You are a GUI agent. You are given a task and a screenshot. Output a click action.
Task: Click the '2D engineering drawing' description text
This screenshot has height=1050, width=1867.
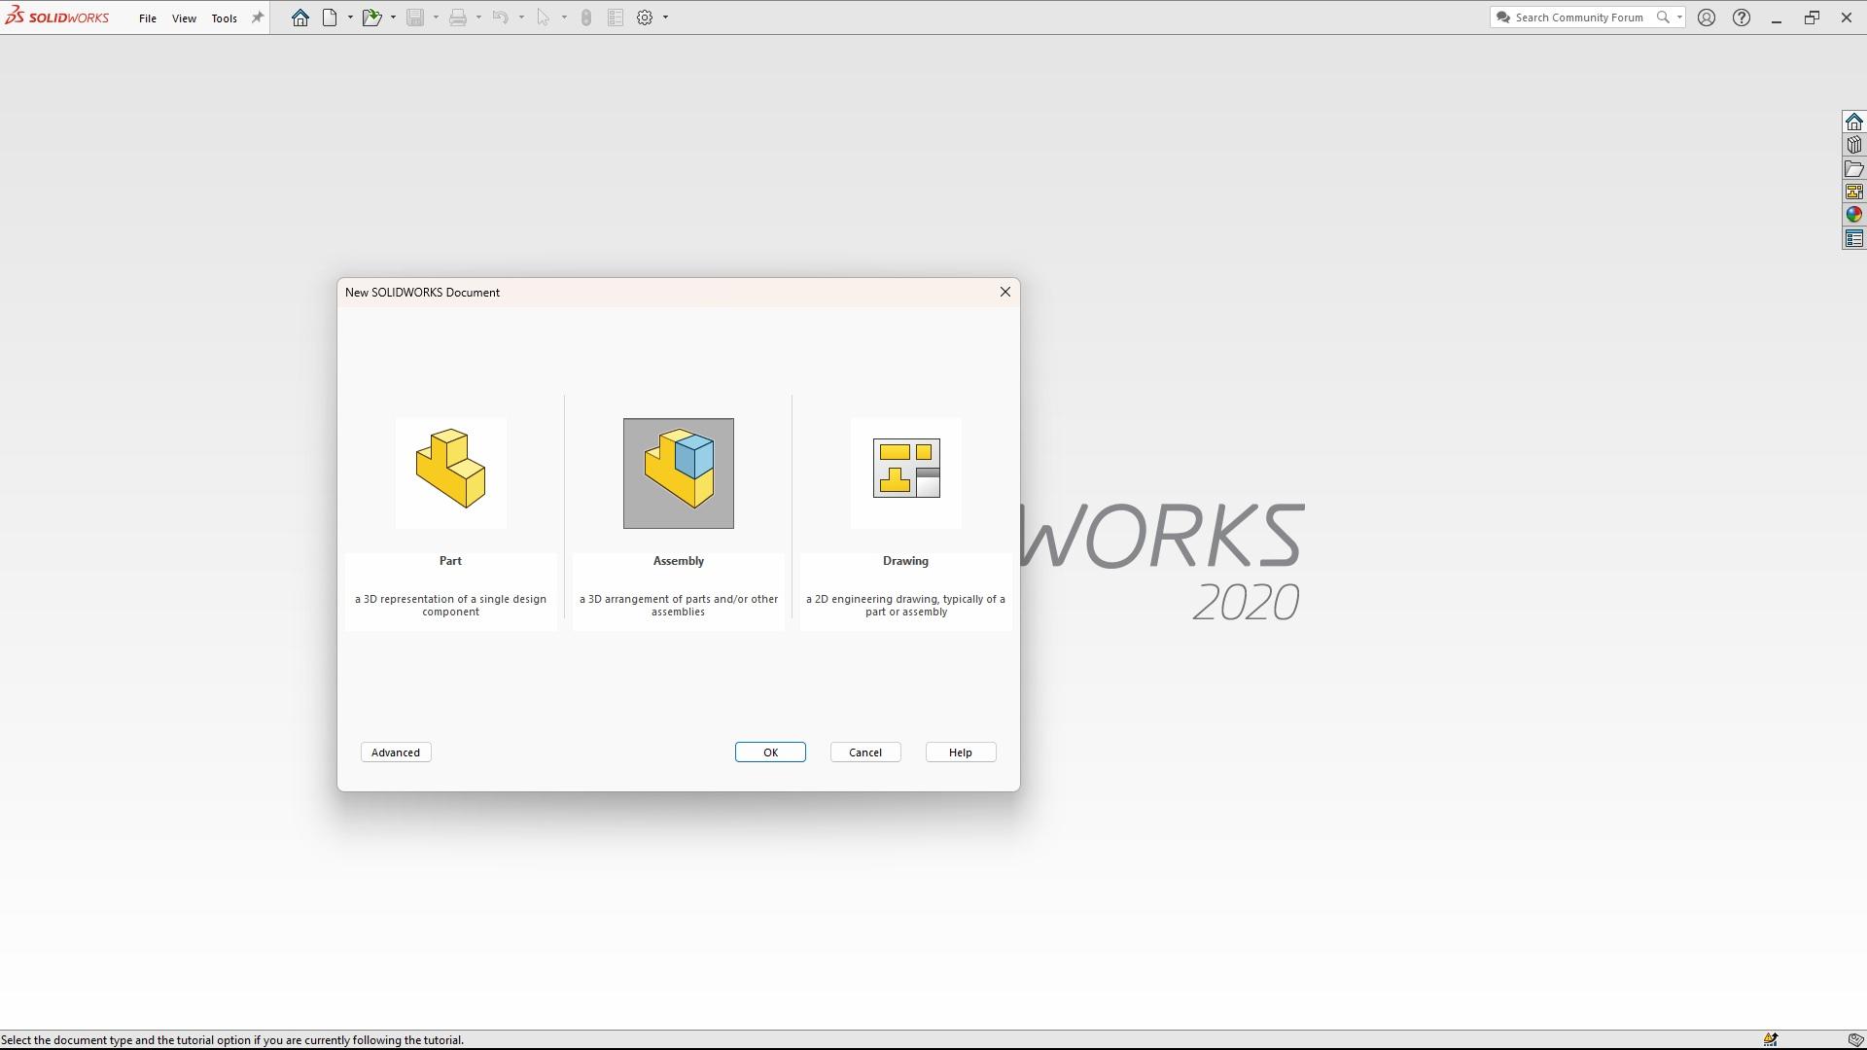pyautogui.click(x=905, y=606)
